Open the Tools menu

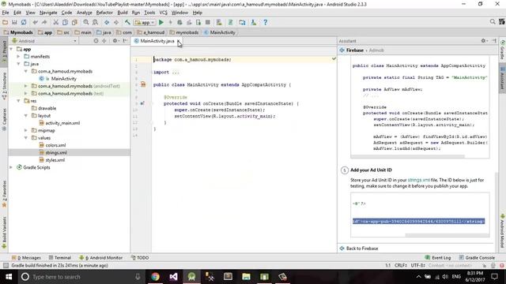click(x=149, y=13)
